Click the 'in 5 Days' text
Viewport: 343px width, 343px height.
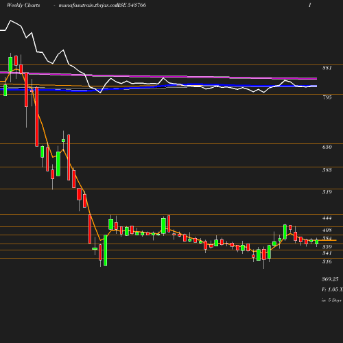pyautogui.click(x=331, y=300)
